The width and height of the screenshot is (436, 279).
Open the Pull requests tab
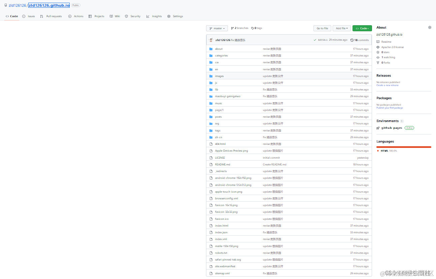click(x=51, y=16)
